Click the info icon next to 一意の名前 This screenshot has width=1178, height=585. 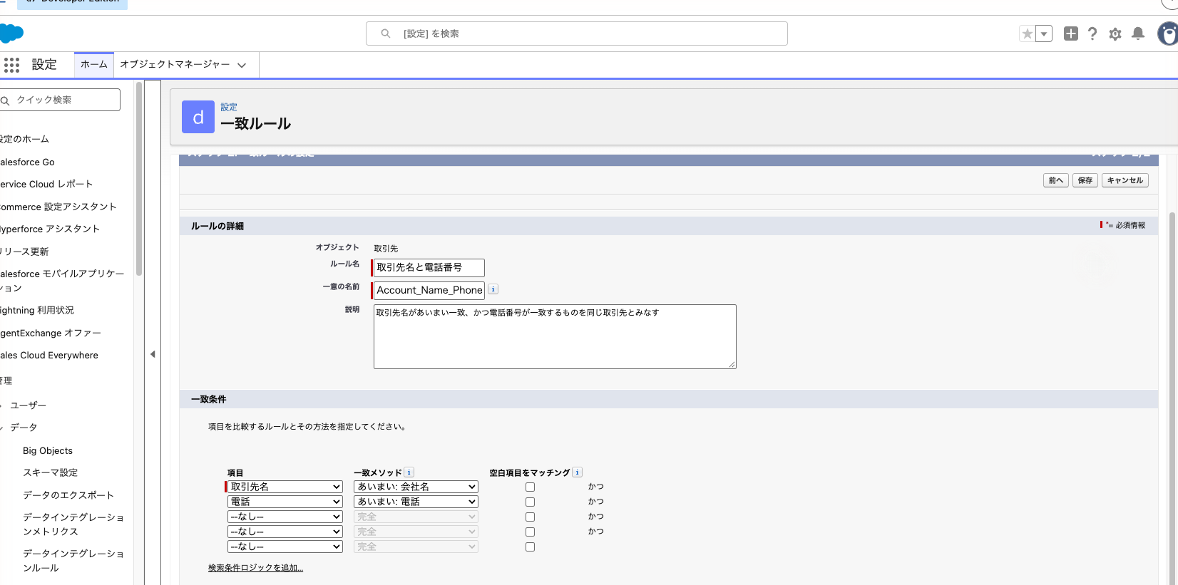coord(493,289)
